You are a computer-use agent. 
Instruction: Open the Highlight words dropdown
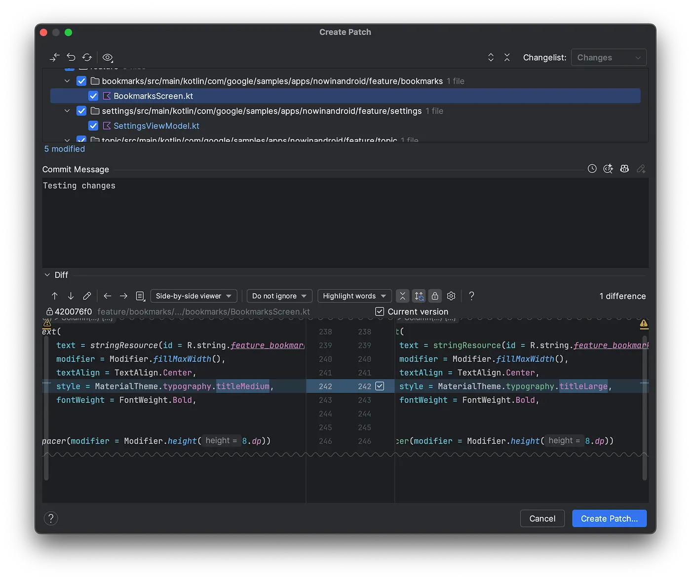pyautogui.click(x=354, y=296)
